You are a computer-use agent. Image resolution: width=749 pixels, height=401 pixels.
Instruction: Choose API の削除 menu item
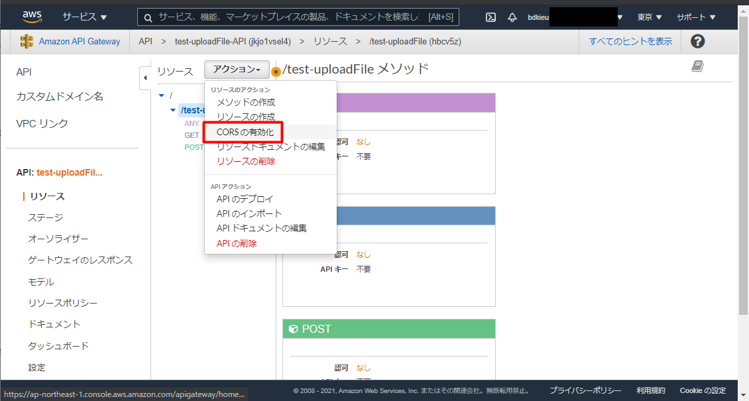tap(237, 243)
